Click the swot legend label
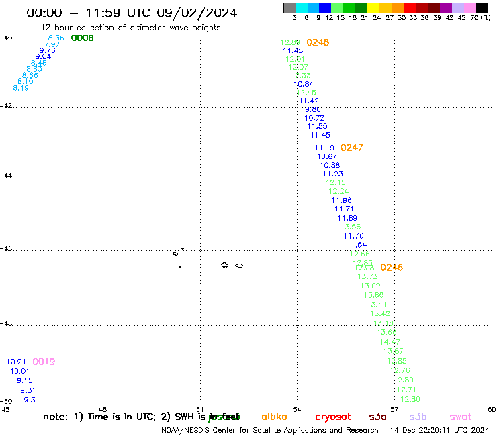Image resolution: width=497 pixels, height=436 pixels. pyautogui.click(x=461, y=417)
